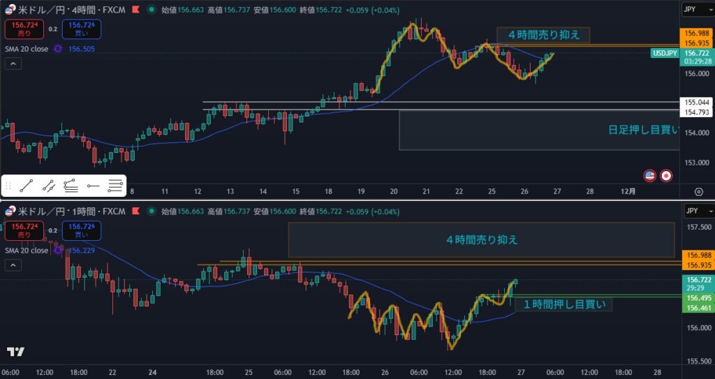Click the Japan flag economic event icon

click(666, 176)
